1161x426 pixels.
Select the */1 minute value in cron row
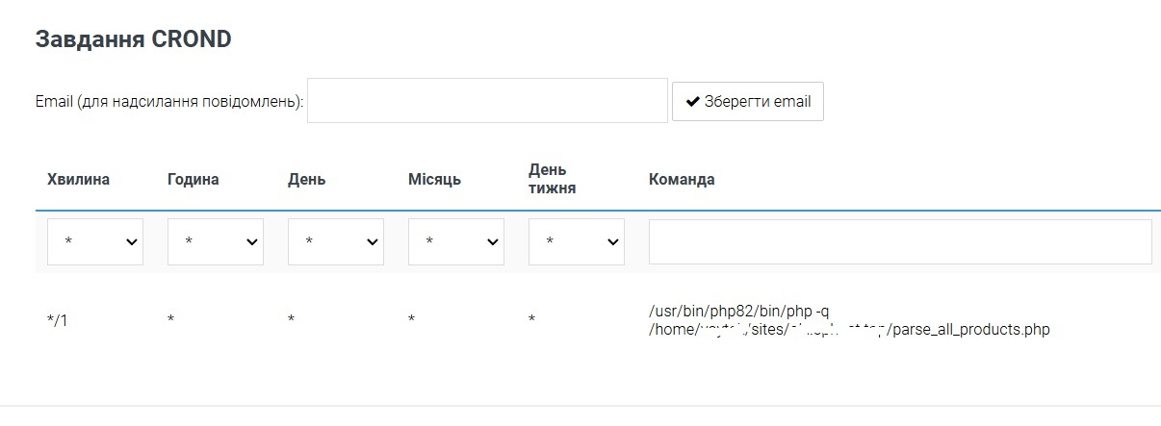(x=58, y=320)
